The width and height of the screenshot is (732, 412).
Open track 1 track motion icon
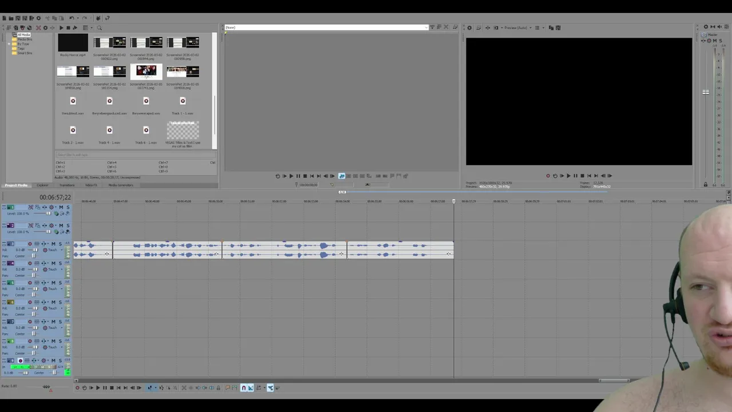(x=38, y=207)
